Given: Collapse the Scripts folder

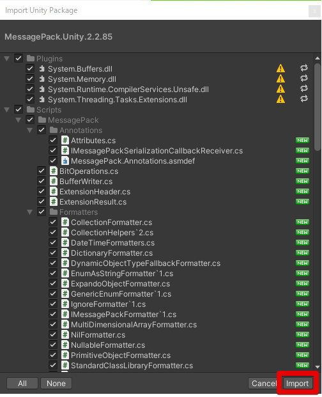Looking at the screenshot, I should pyautogui.click(x=7, y=110).
